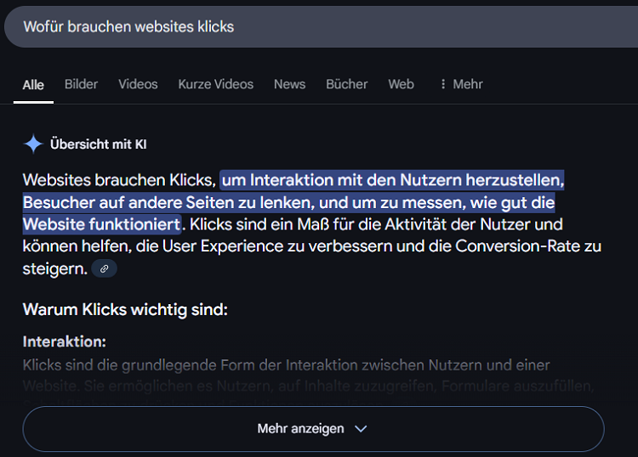Switch to the Bilder tab
This screenshot has width=638, height=457.
81,84
